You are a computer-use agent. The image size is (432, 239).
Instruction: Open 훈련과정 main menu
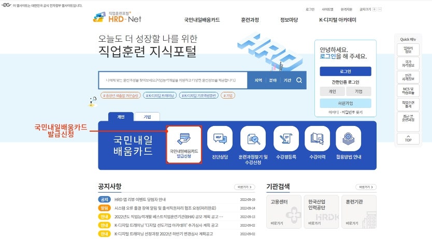(250, 20)
